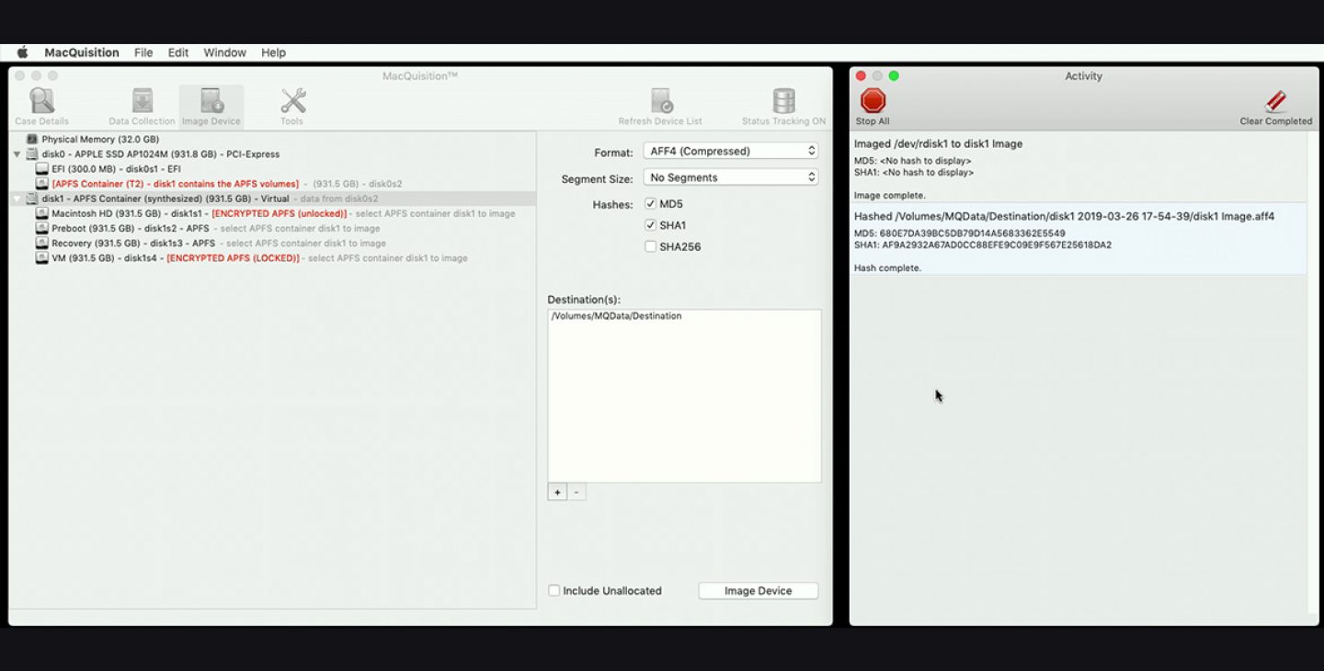Click the Macintosh HD volume icon

[42, 213]
